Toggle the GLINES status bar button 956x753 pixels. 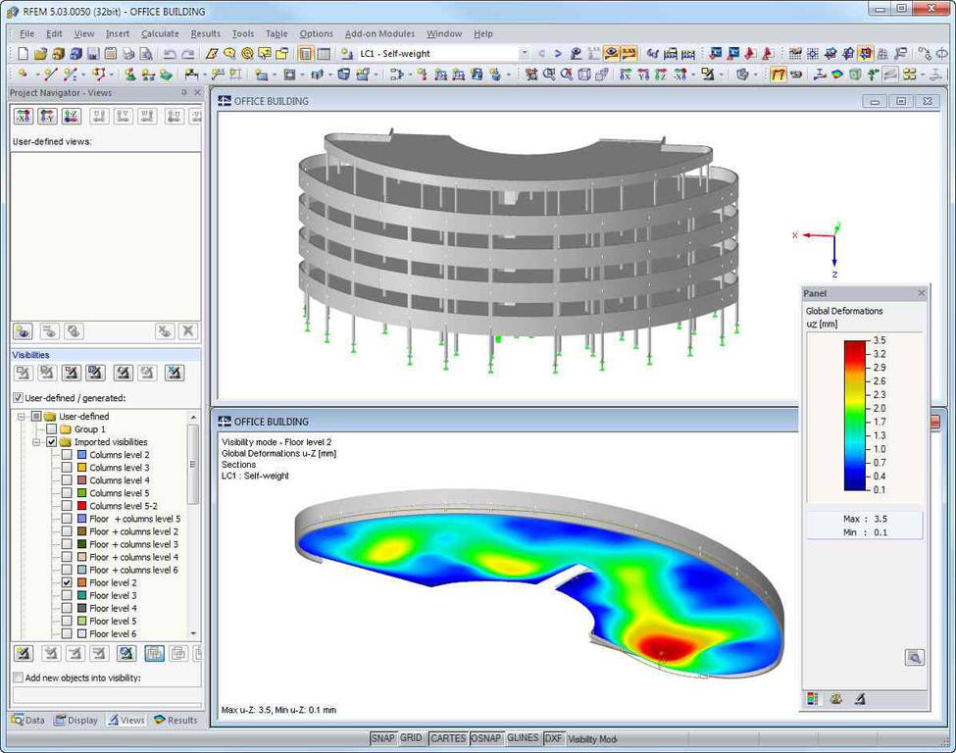(x=523, y=738)
